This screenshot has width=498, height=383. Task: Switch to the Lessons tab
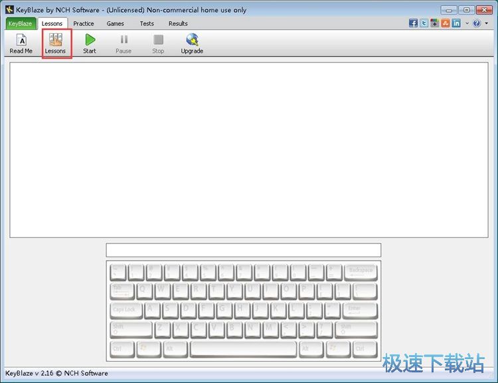tap(52, 23)
